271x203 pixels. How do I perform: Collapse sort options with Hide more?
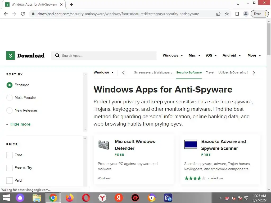coord(20,124)
